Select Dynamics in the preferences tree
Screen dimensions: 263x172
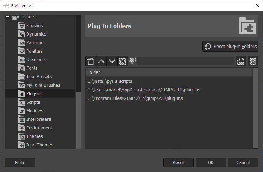[36, 34]
